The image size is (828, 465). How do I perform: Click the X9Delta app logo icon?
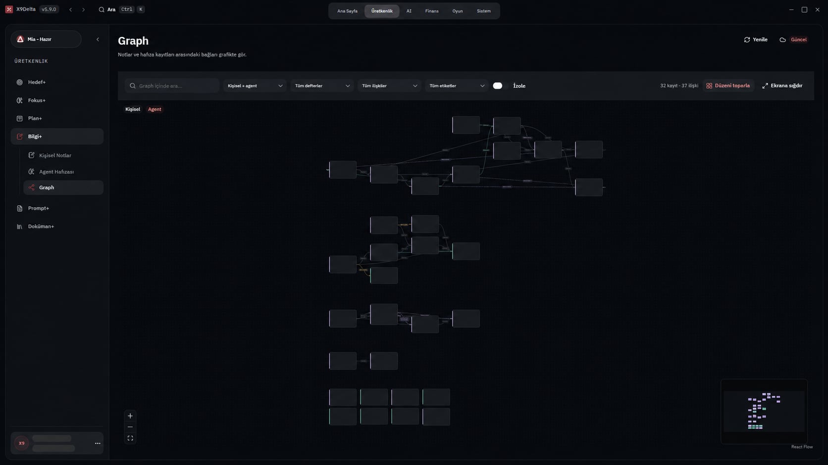pyautogui.click(x=9, y=9)
